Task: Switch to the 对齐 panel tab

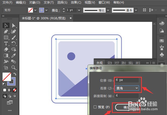Action: 116,63
